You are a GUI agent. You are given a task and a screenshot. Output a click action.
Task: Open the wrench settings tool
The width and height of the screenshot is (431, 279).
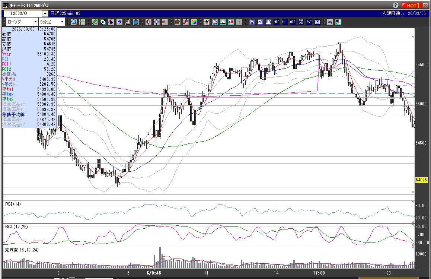click(x=185, y=22)
